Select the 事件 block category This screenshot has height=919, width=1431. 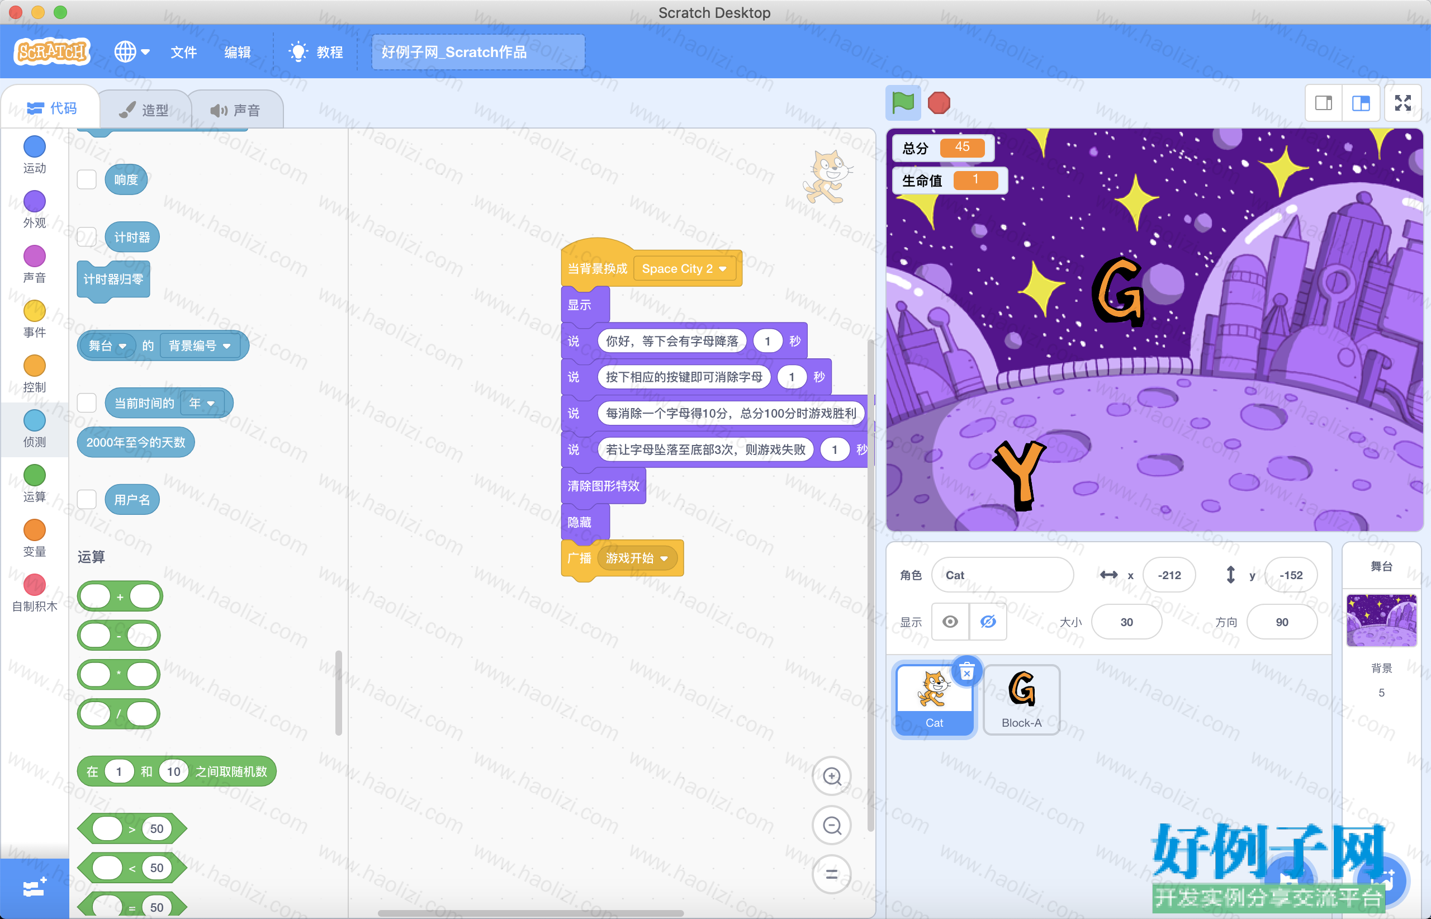[x=35, y=319]
